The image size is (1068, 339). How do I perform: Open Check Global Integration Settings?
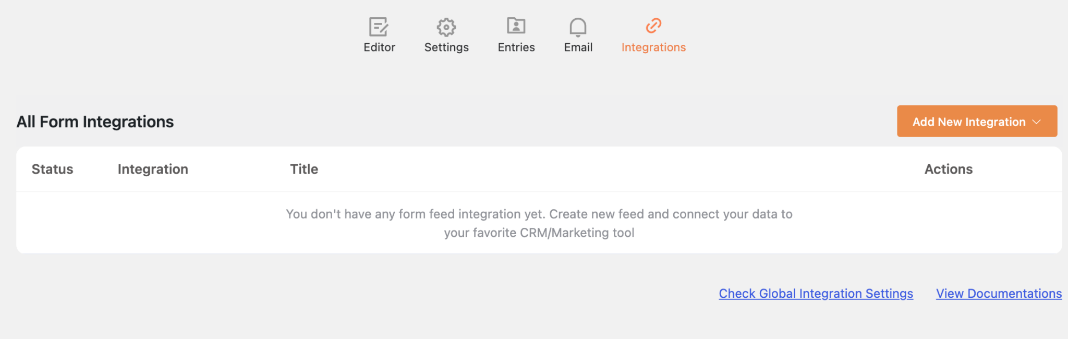click(815, 294)
